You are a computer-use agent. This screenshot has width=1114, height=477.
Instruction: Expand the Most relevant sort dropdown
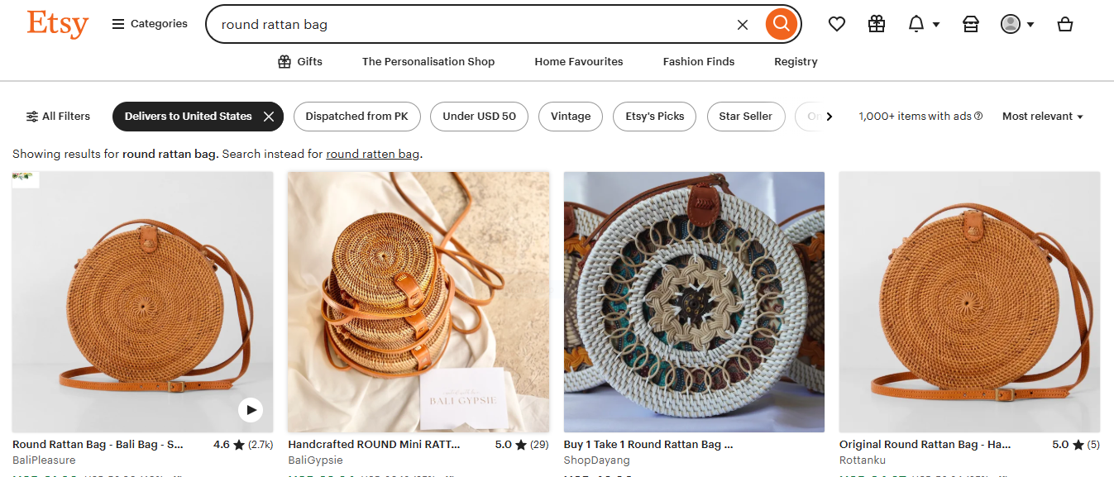point(1043,117)
